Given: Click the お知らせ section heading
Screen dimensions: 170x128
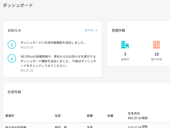Looking at the screenshot, I should coord(14,30).
